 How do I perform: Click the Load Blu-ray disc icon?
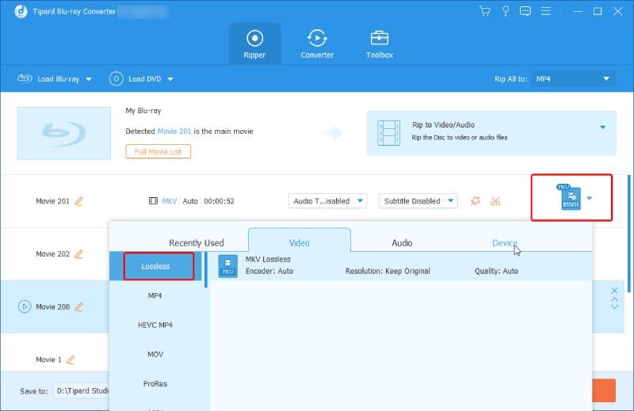[25, 78]
